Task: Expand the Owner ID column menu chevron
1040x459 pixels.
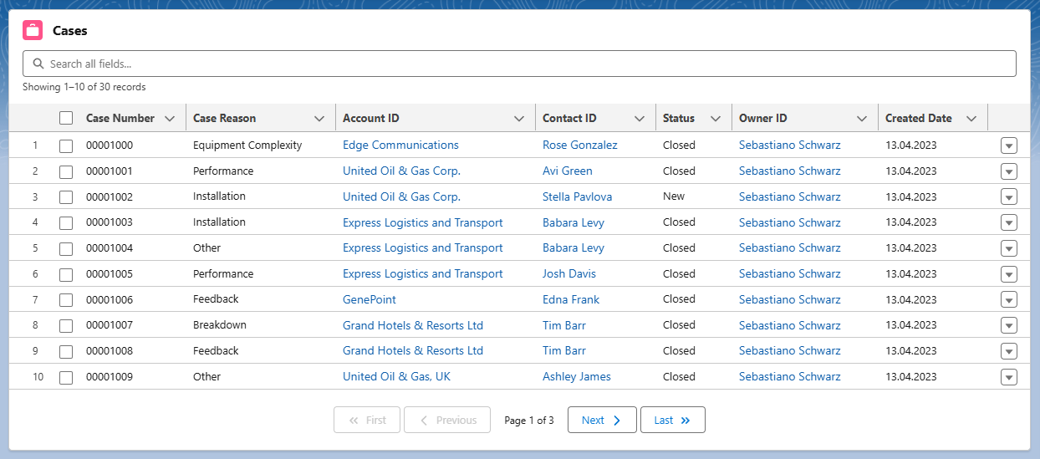Action: (862, 119)
